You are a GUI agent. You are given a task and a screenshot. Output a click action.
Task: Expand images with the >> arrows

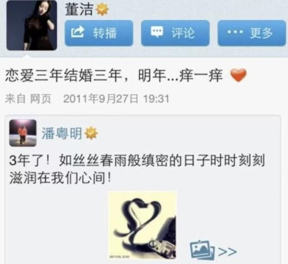coord(227,252)
